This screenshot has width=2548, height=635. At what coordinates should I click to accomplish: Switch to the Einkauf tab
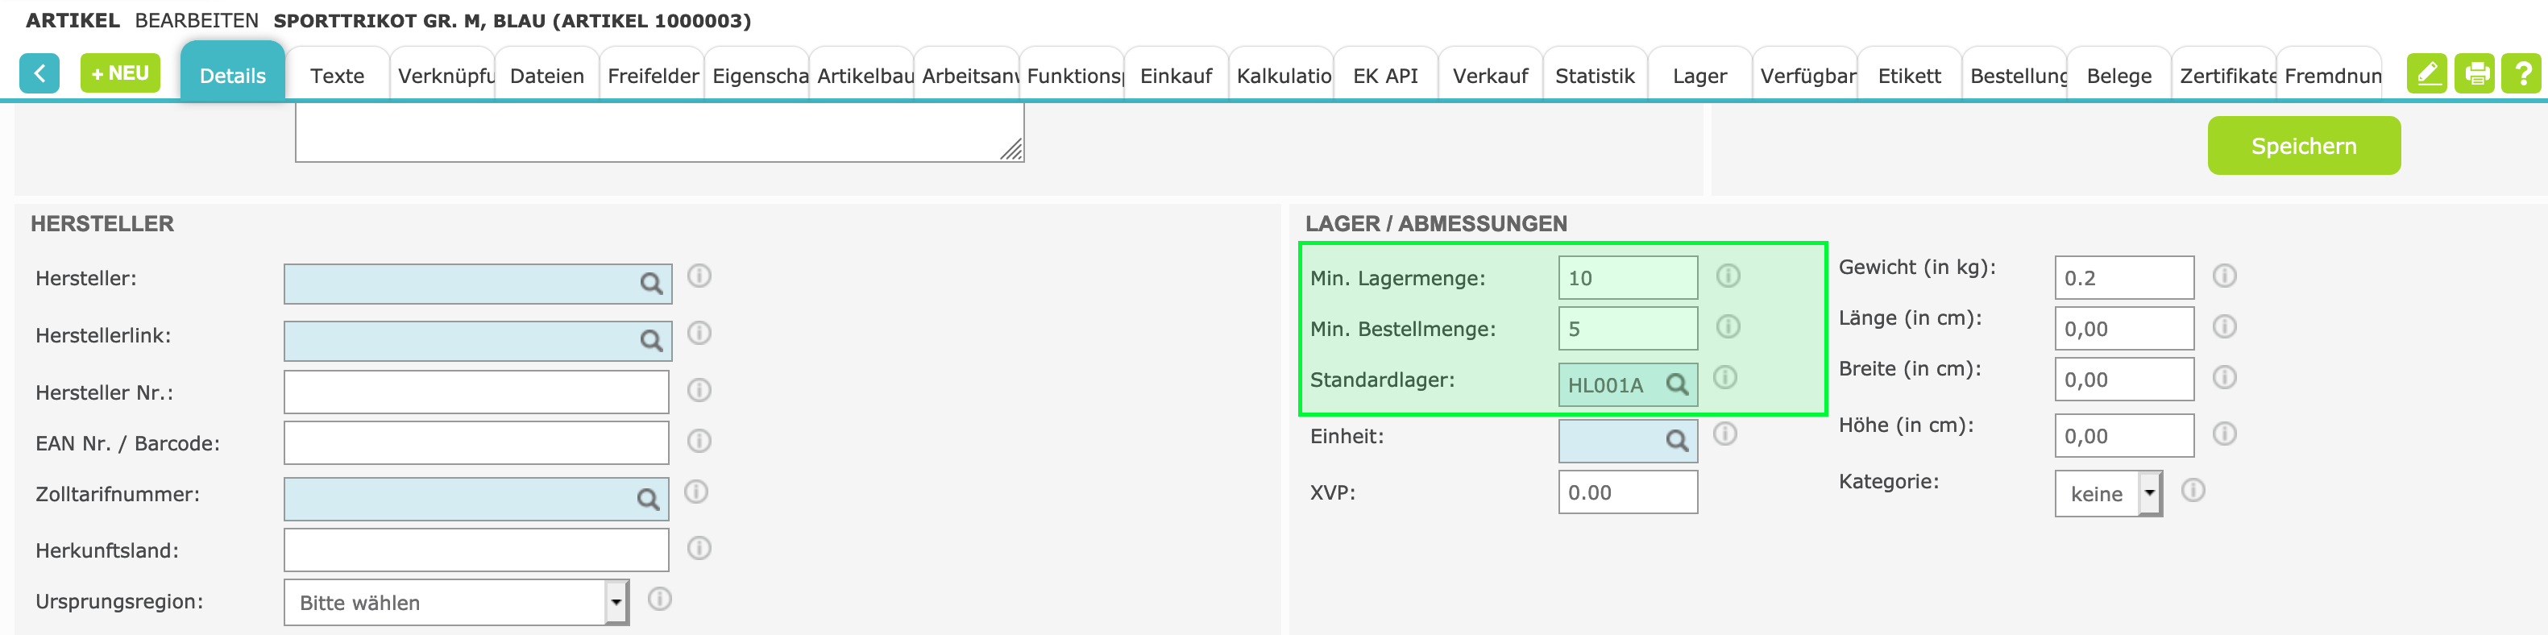pyautogui.click(x=1175, y=77)
